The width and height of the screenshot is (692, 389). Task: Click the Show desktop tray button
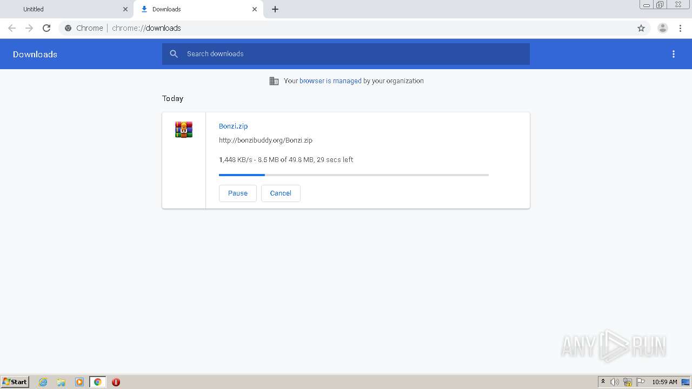pos(686,382)
